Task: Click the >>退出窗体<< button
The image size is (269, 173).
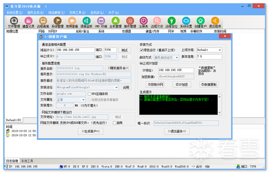Action: point(177,131)
